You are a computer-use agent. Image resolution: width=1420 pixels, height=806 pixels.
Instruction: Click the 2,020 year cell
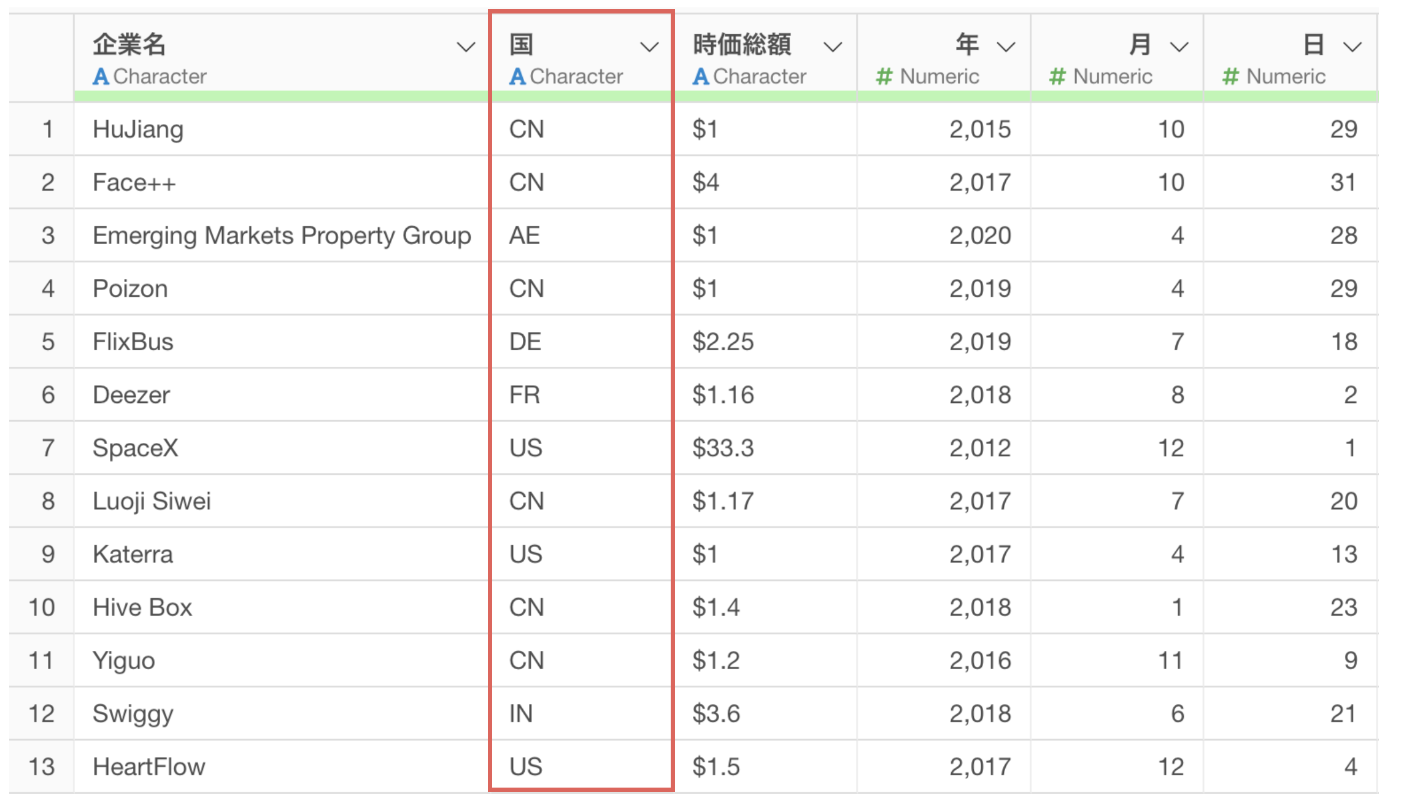[x=944, y=236]
